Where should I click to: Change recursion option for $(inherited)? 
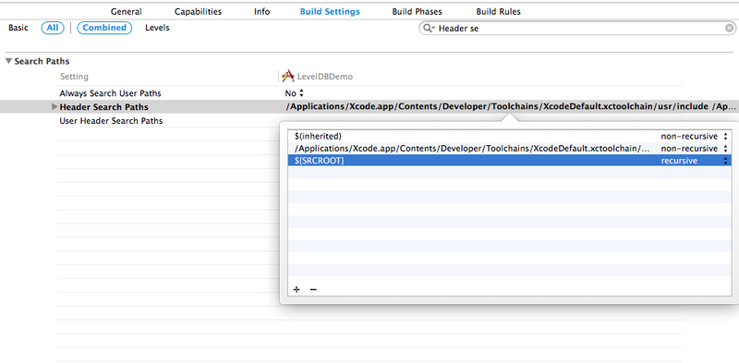point(695,137)
